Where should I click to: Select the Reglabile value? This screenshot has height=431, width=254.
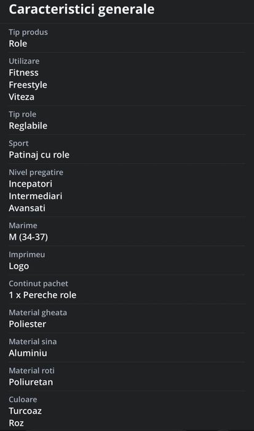(28, 126)
